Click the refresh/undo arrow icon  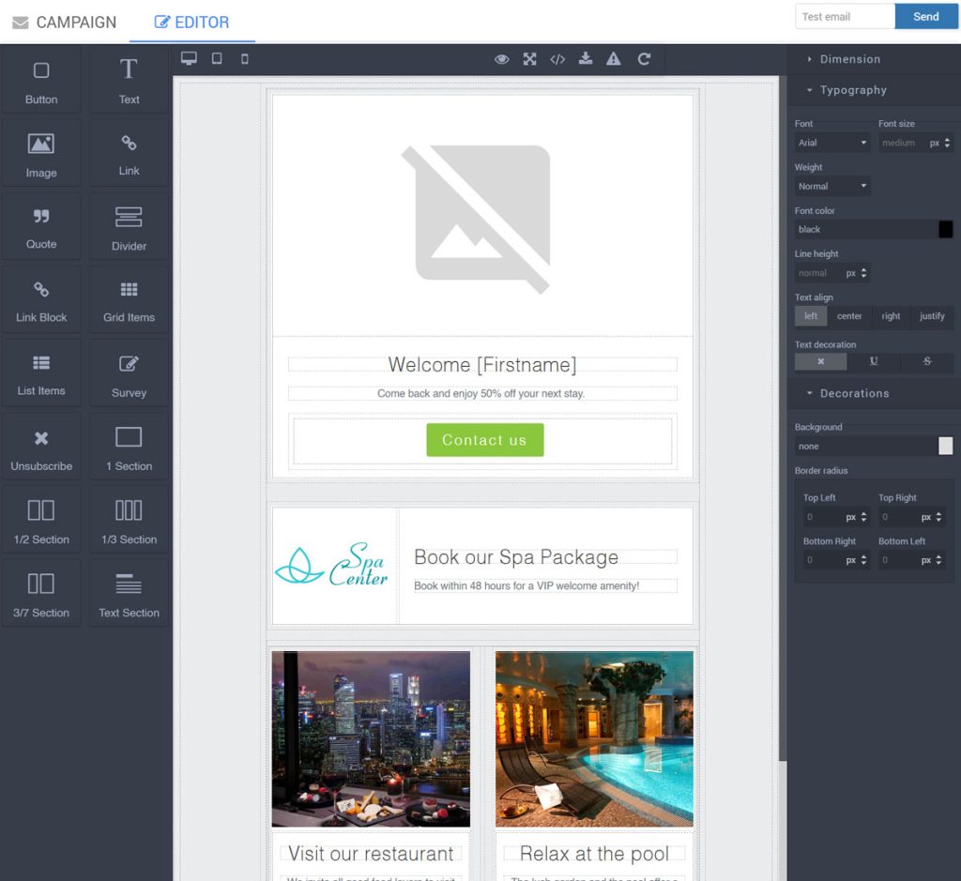point(644,59)
